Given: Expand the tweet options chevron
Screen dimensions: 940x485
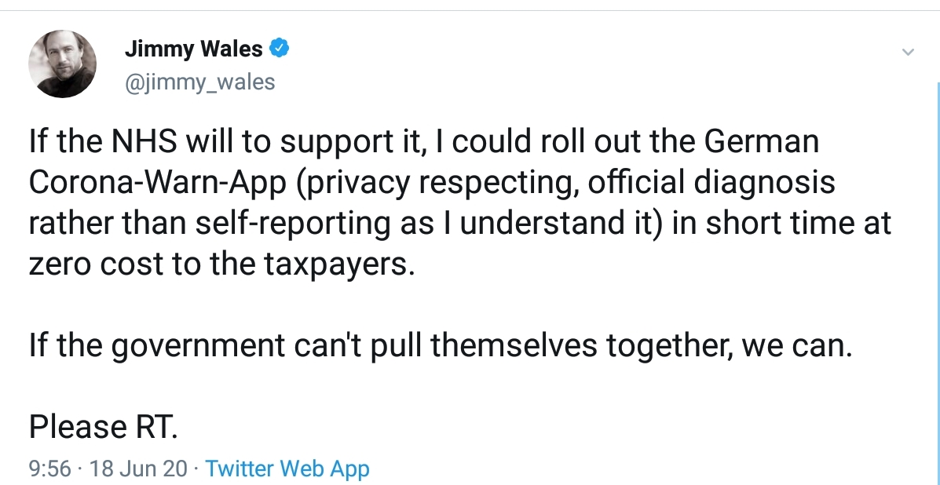Looking at the screenshot, I should 908,52.
